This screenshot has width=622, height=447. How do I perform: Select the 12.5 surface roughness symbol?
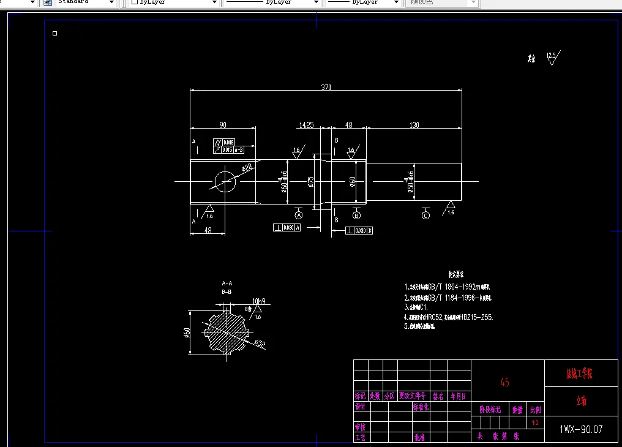click(553, 58)
